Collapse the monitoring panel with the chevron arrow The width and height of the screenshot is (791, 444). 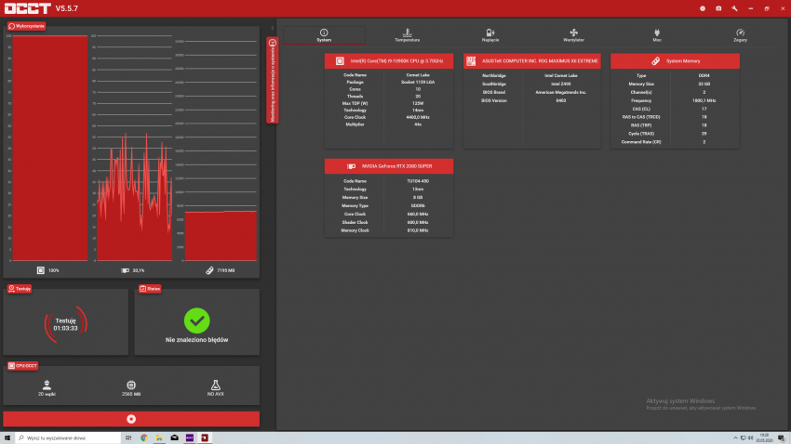click(273, 28)
